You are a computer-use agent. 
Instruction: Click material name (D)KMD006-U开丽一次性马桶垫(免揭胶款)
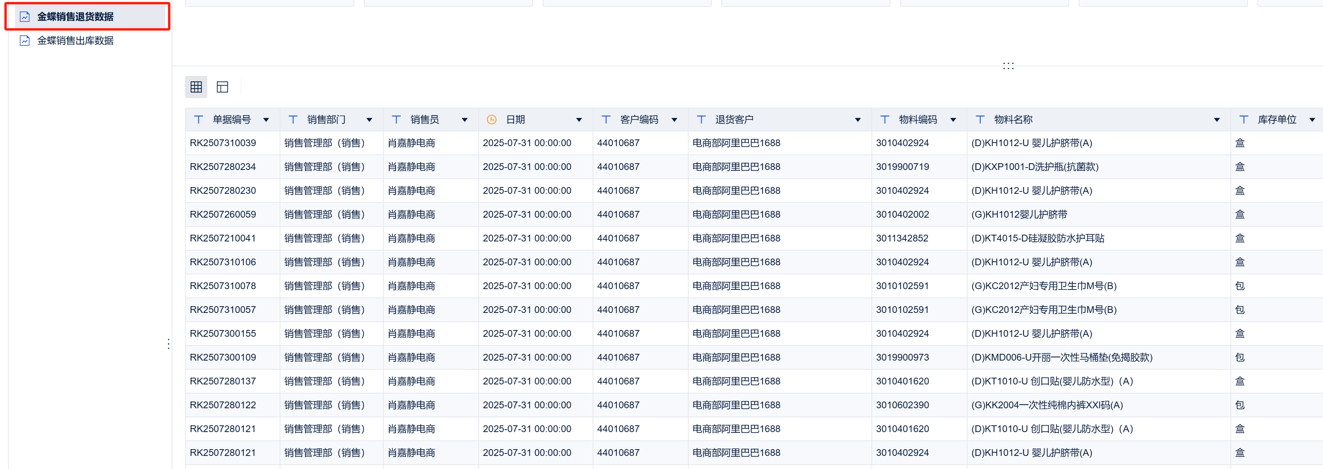[1062, 357]
